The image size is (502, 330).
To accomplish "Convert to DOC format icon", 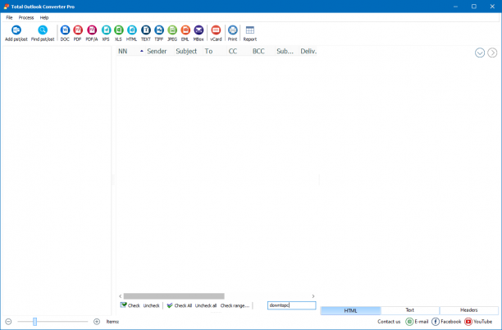I will 65,30.
